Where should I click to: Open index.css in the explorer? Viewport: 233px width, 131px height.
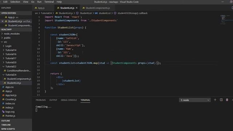10,103
